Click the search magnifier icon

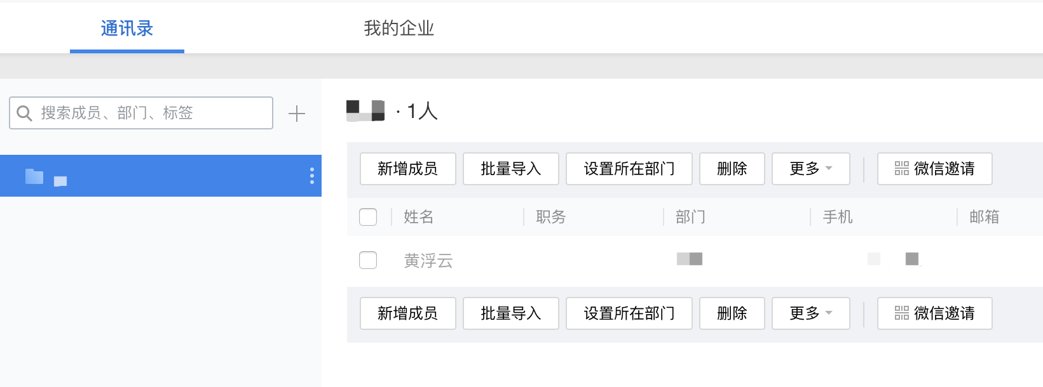[x=24, y=113]
